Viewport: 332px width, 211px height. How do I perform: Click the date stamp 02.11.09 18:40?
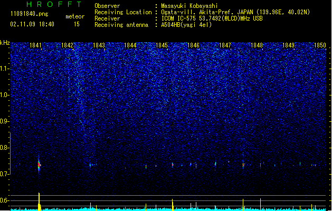pyautogui.click(x=32, y=24)
